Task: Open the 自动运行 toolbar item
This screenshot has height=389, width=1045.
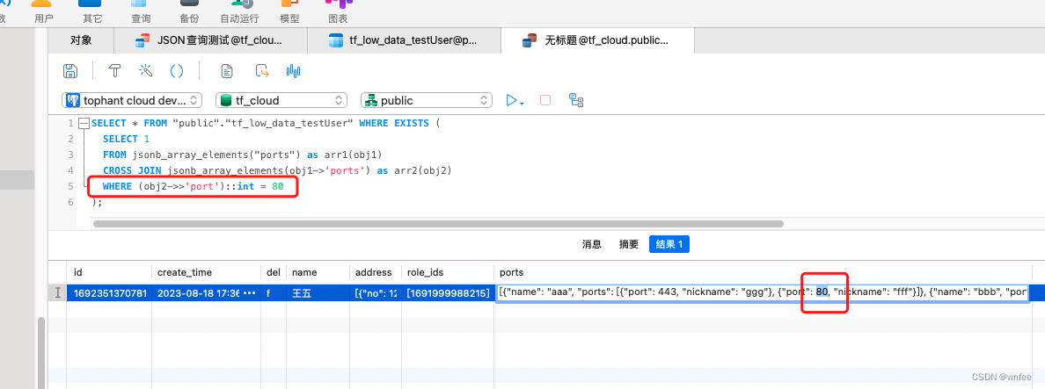Action: [x=239, y=12]
